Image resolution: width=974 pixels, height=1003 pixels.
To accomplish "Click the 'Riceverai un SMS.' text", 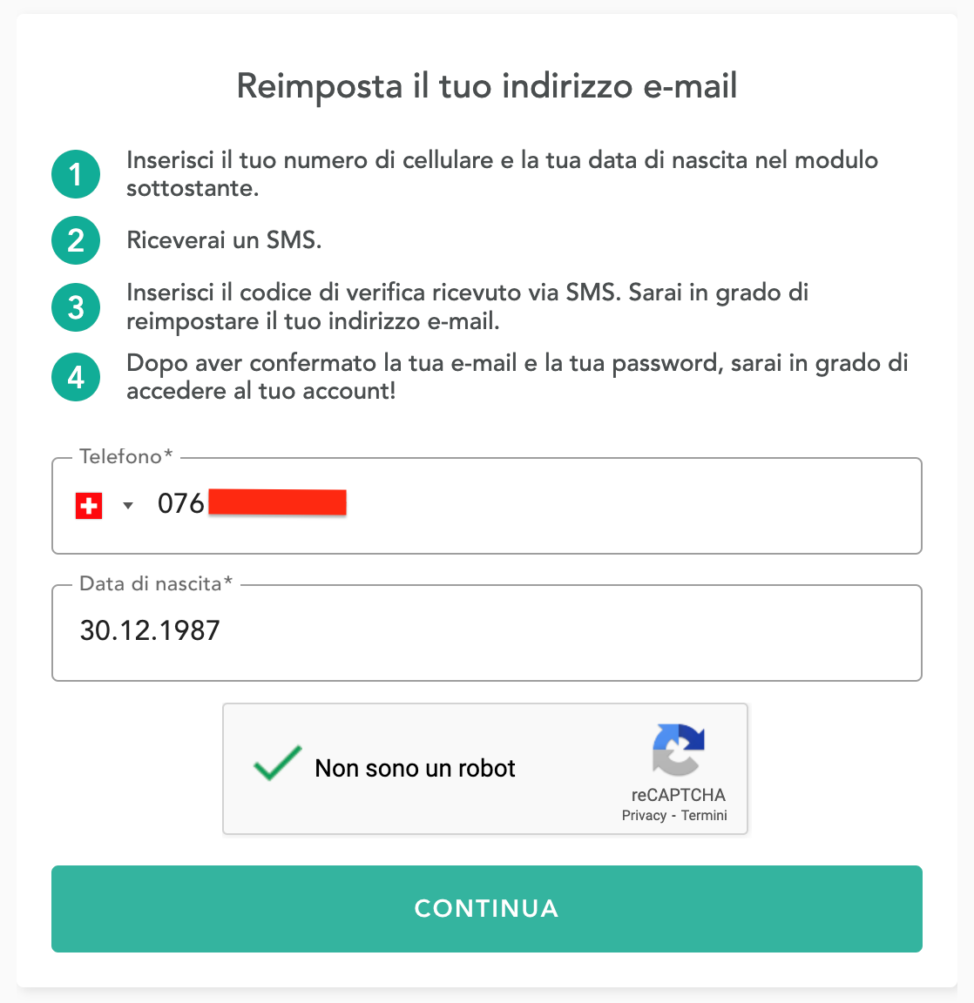I will point(224,240).
